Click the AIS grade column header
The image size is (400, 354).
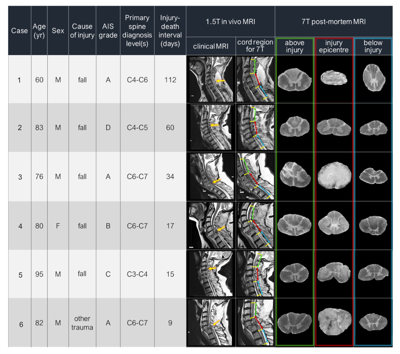[x=108, y=31]
